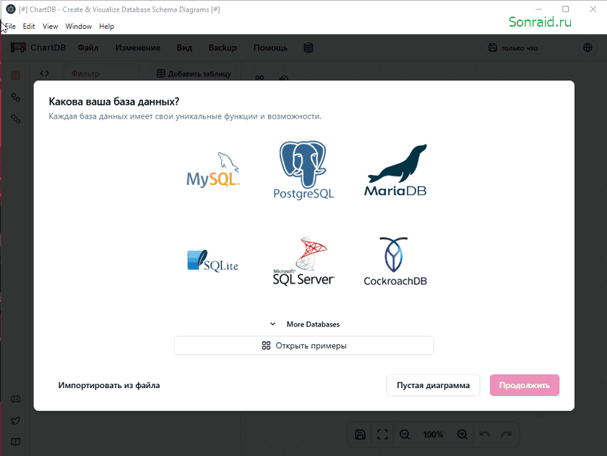This screenshot has height=456, width=607.
Task: Click the fit-to-screen icon
Action: [382, 434]
